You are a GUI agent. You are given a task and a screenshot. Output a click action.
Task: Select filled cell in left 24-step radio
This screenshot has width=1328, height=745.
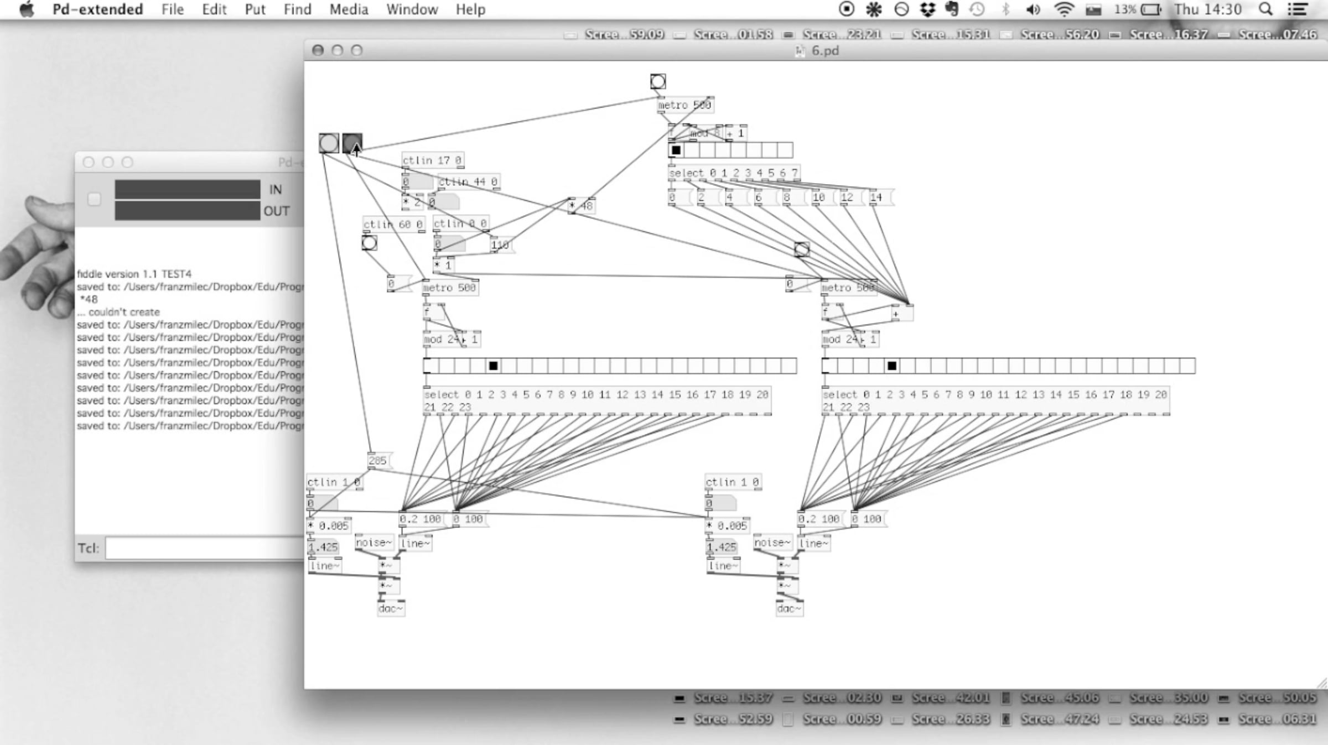493,366
